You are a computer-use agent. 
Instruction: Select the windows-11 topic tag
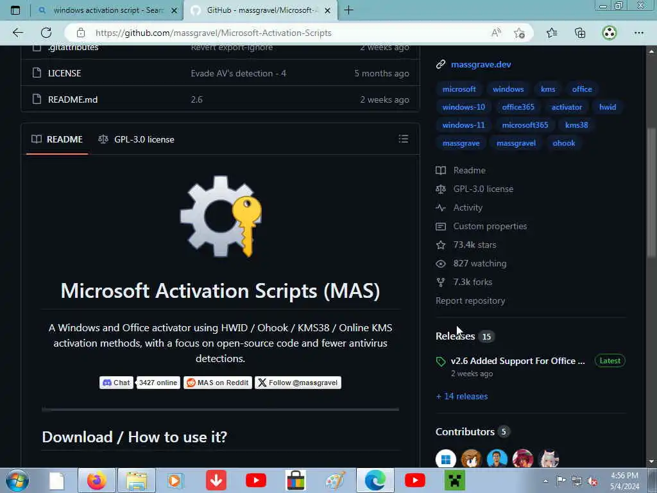(463, 125)
